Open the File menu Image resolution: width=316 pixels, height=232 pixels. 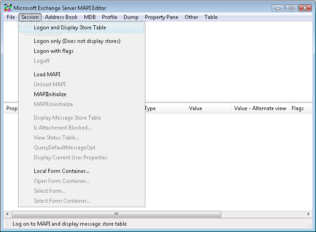[11, 17]
